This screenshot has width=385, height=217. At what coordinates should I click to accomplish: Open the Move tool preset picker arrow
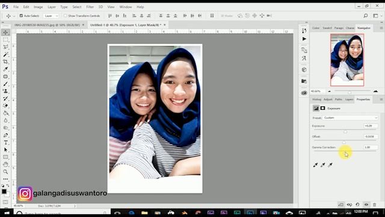(x=14, y=16)
